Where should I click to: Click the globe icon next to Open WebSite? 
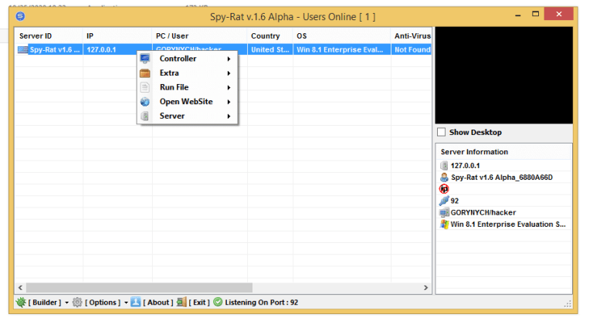[x=145, y=102]
